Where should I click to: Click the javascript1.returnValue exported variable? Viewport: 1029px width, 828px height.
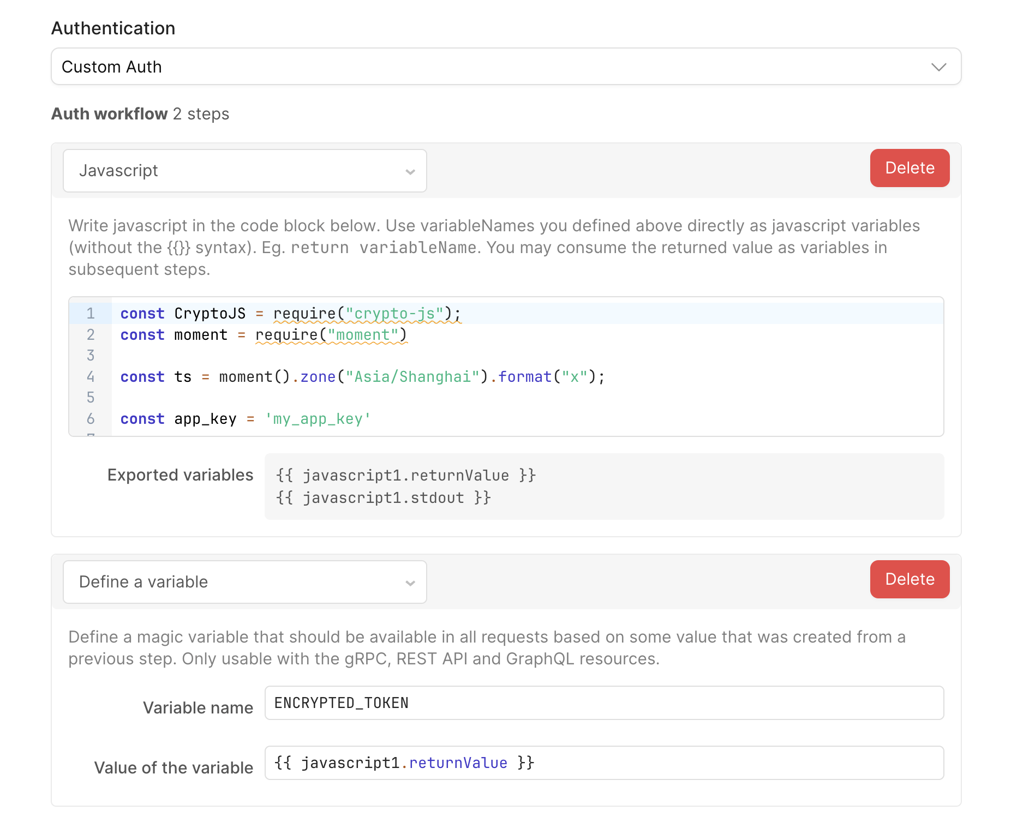click(x=406, y=476)
